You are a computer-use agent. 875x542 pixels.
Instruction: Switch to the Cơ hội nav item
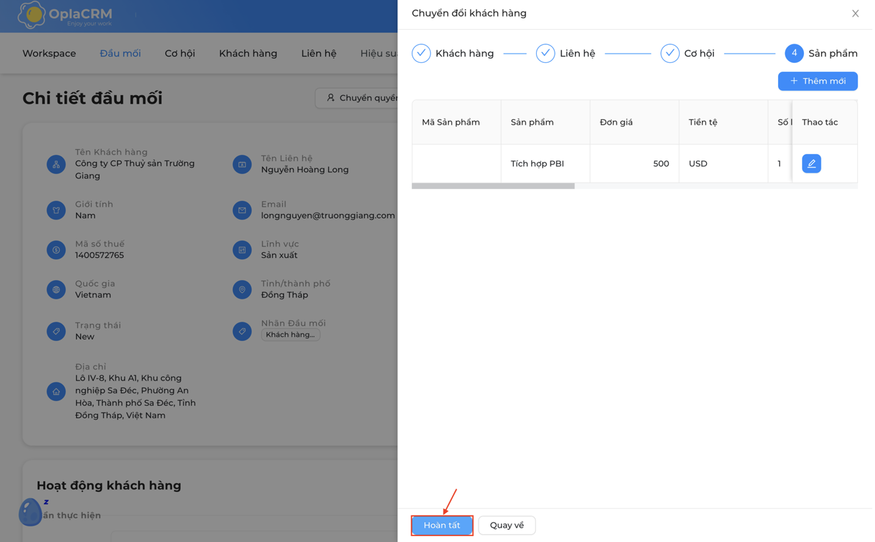[x=180, y=54]
